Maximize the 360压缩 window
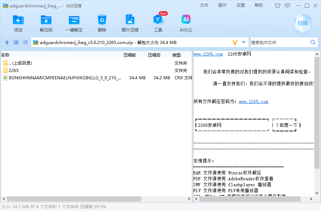Image resolution: width=321 pixels, height=211 pixels. [307, 6]
